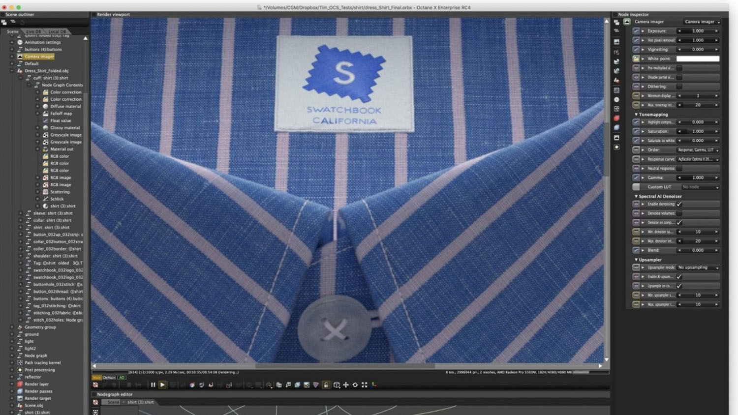Click the White point color swatch
The image size is (738, 415).
[698, 59]
